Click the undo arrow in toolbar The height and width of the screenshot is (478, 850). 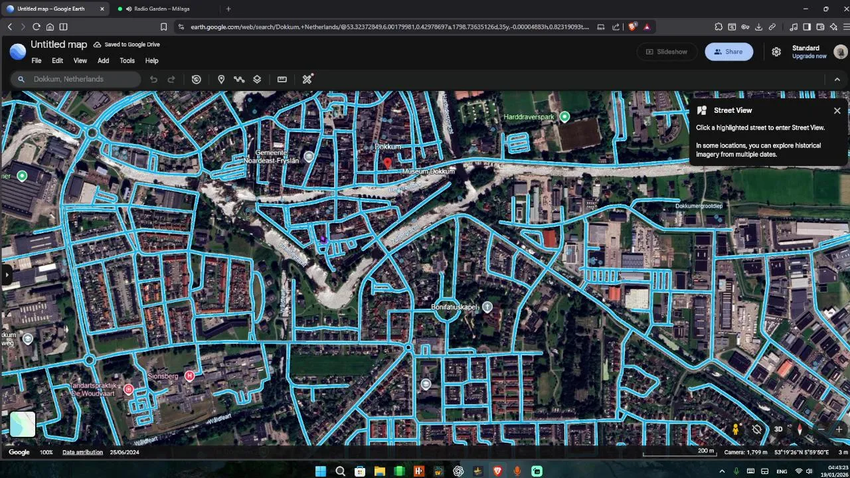click(x=153, y=79)
